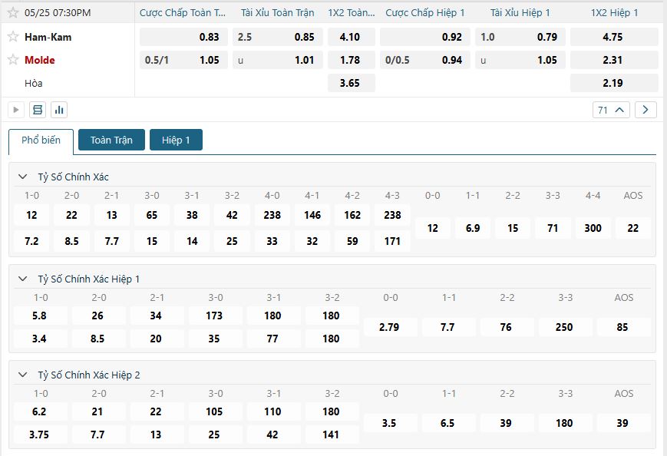Bet correct score 4-2 away at 59
The width and height of the screenshot is (667, 456).
point(352,241)
